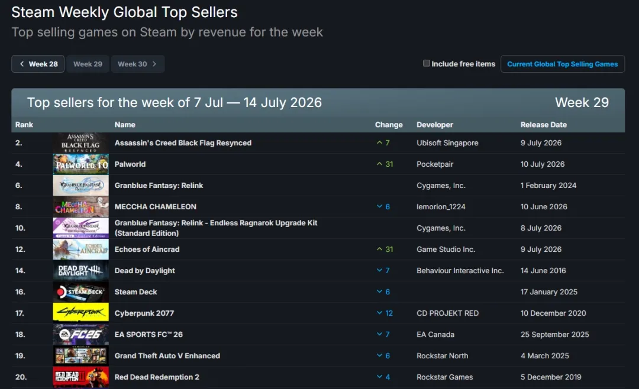The image size is (639, 389).
Task: Click the Change column header
Action: [388, 125]
